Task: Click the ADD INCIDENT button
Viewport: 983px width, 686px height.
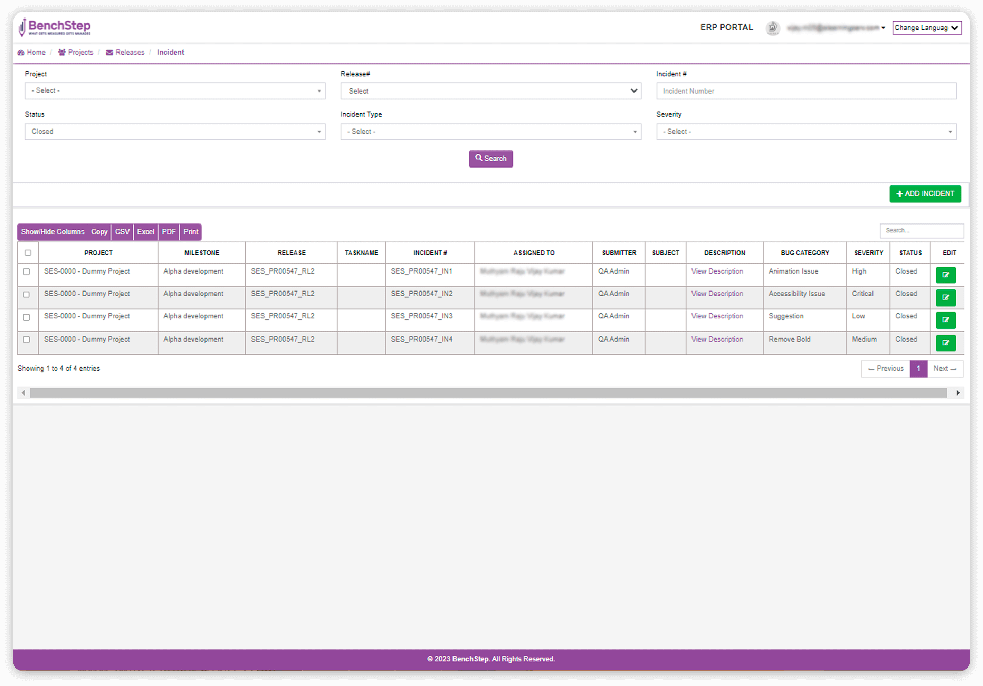Action: [x=925, y=193]
